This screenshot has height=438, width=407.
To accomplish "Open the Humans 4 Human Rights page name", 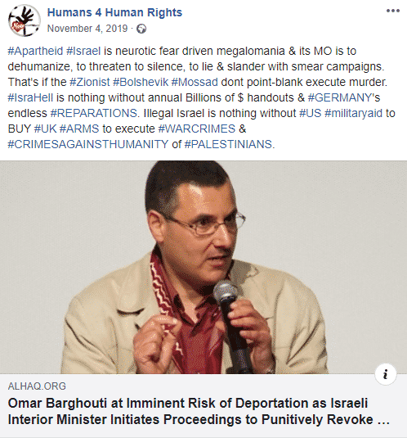I will point(114,12).
